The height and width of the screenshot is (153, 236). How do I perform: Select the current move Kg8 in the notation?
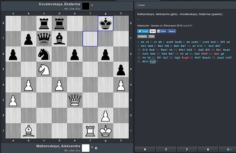pos(153,62)
